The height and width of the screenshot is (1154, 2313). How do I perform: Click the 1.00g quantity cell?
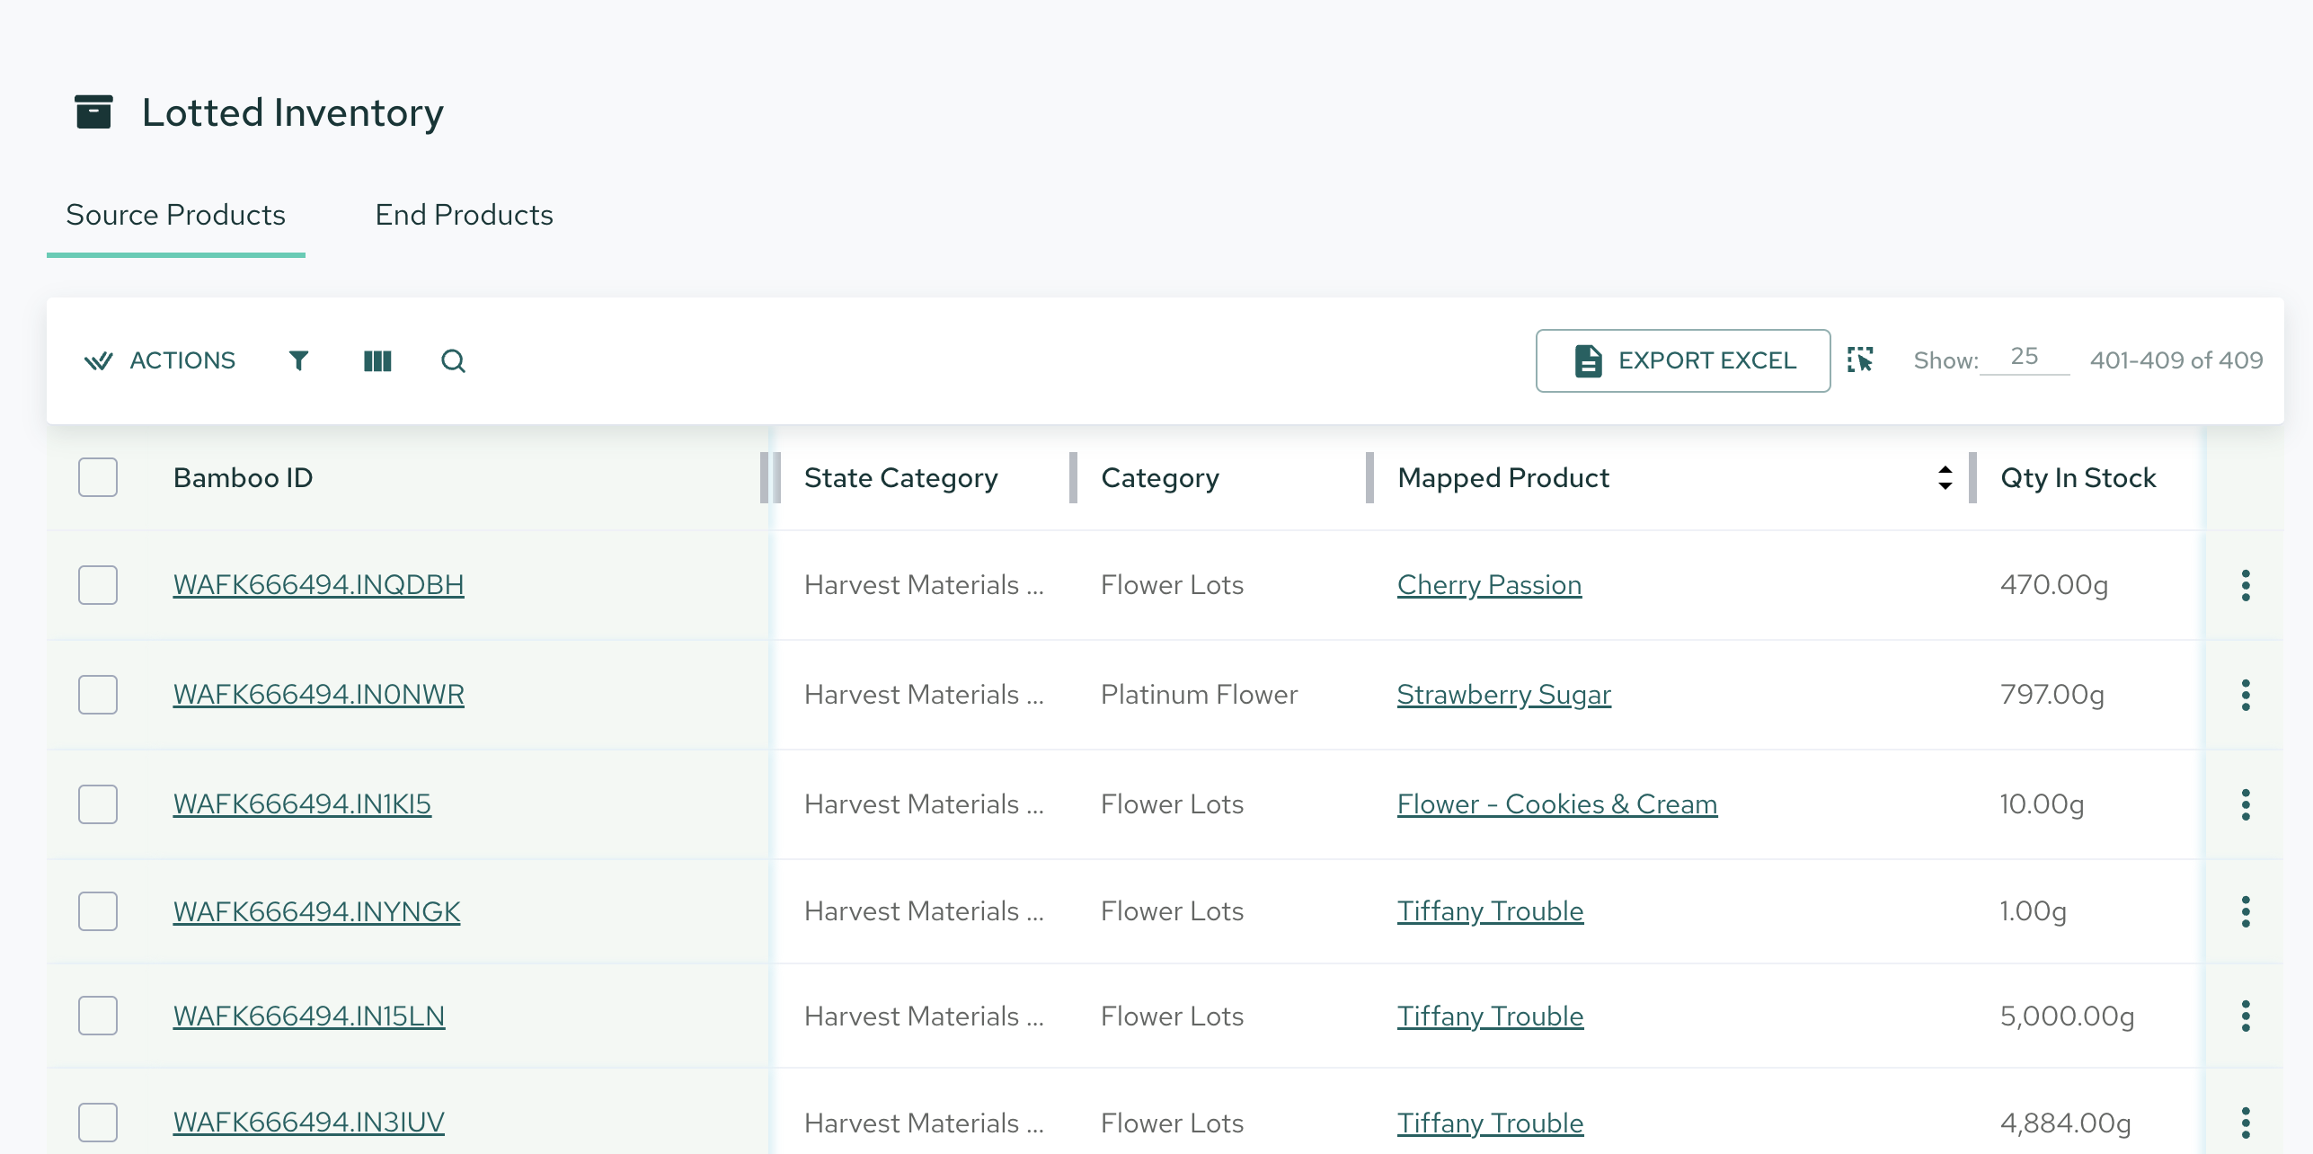(x=2033, y=911)
